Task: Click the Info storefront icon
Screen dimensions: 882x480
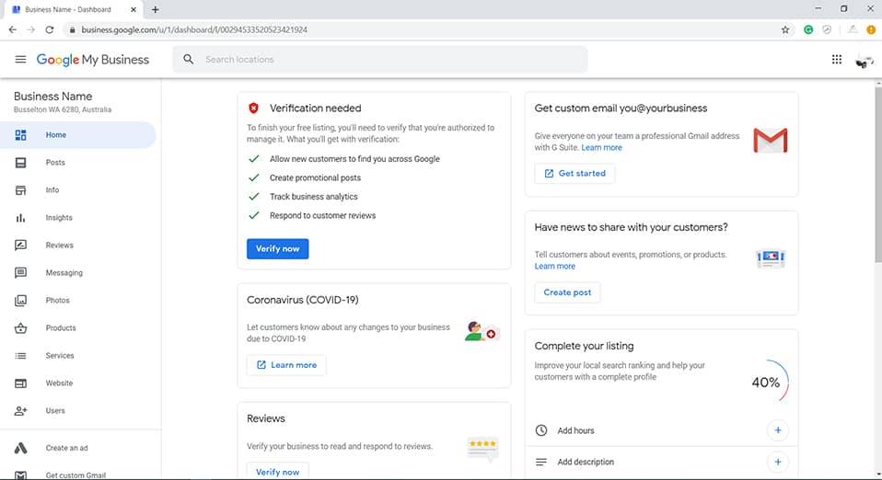Action: pyautogui.click(x=21, y=190)
